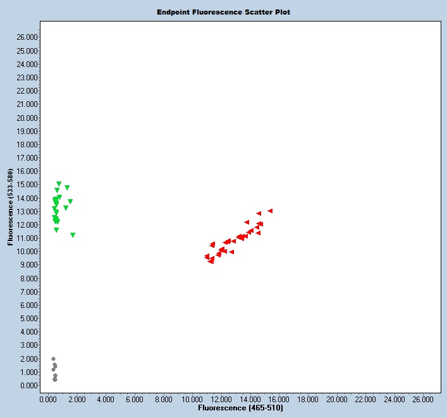Viewport: 447px width, 418px height.
Task: Select the bottommost gray dot marker
Action: click(x=55, y=379)
